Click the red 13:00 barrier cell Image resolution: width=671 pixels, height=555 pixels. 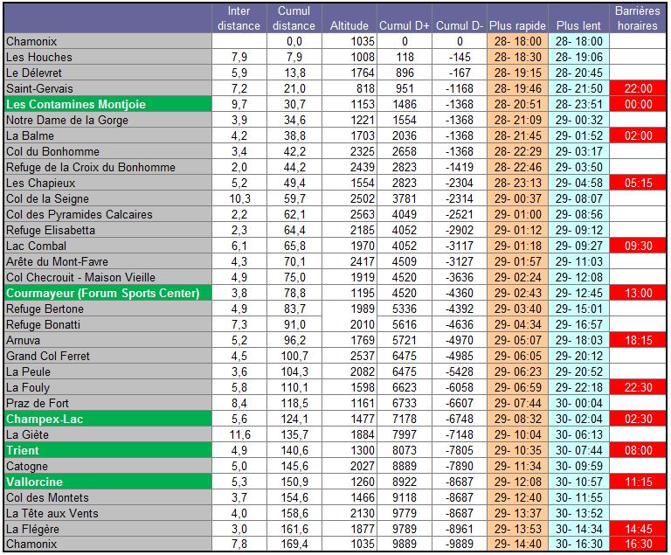pyautogui.click(x=638, y=294)
